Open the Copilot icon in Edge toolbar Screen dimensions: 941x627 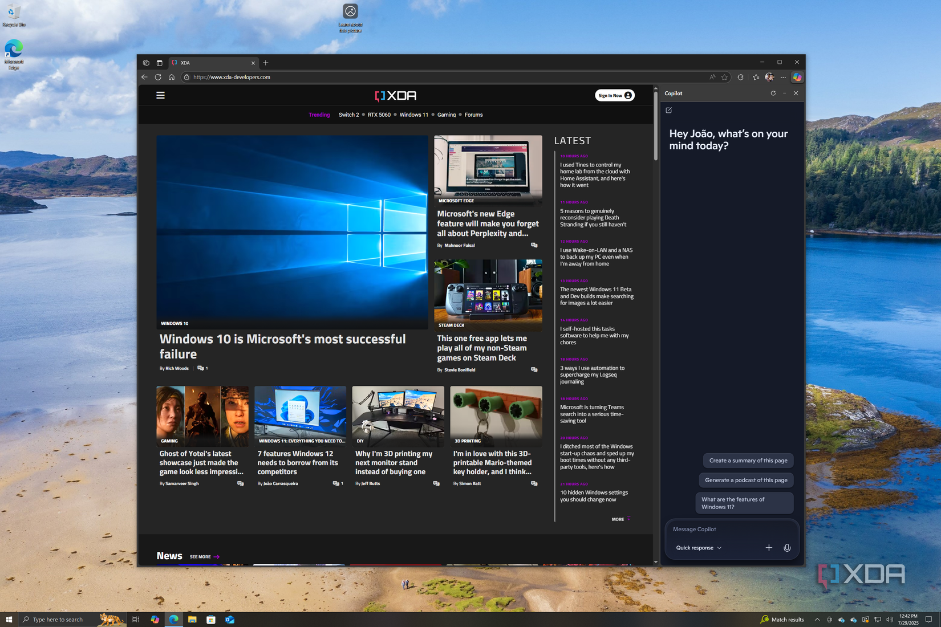(797, 77)
